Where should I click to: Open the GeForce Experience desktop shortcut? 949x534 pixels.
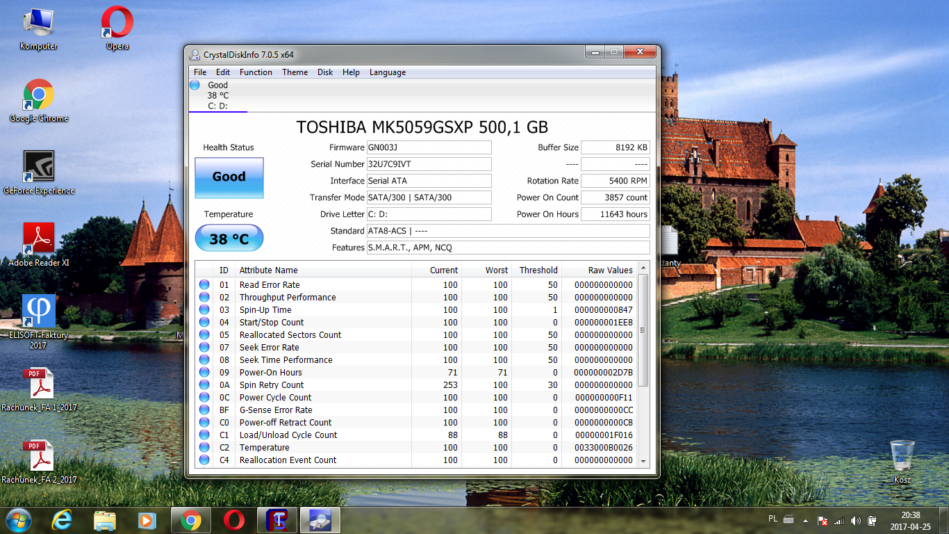point(39,174)
